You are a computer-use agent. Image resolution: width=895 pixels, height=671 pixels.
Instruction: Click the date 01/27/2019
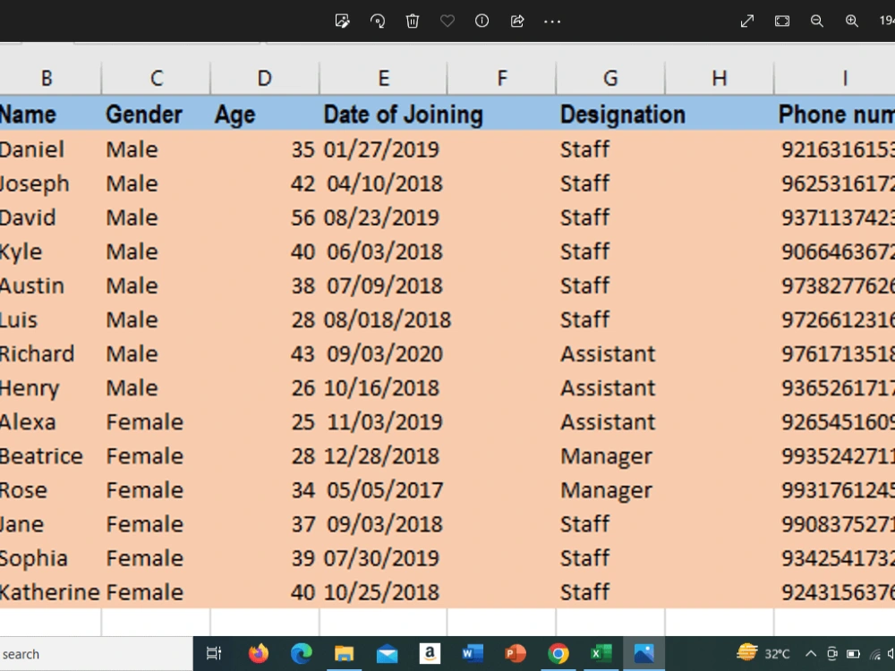coord(381,149)
